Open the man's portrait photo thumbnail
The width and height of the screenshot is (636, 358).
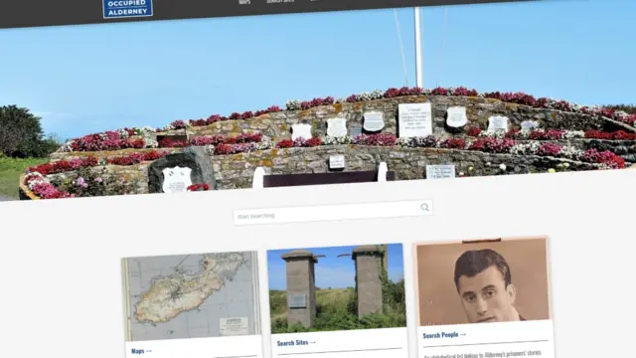point(483,280)
